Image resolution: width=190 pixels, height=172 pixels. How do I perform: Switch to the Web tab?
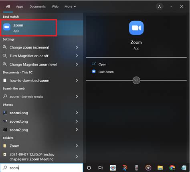pos(55,6)
